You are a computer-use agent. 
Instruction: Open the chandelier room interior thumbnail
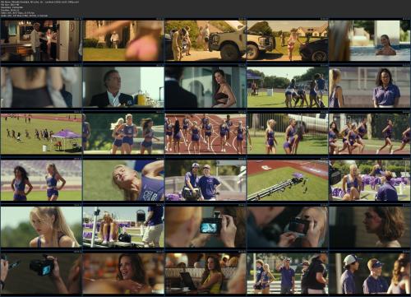tap(41, 40)
